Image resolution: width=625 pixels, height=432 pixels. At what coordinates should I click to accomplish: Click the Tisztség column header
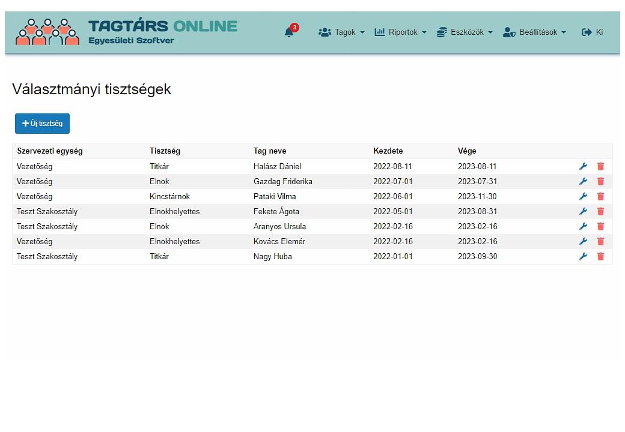pos(165,151)
